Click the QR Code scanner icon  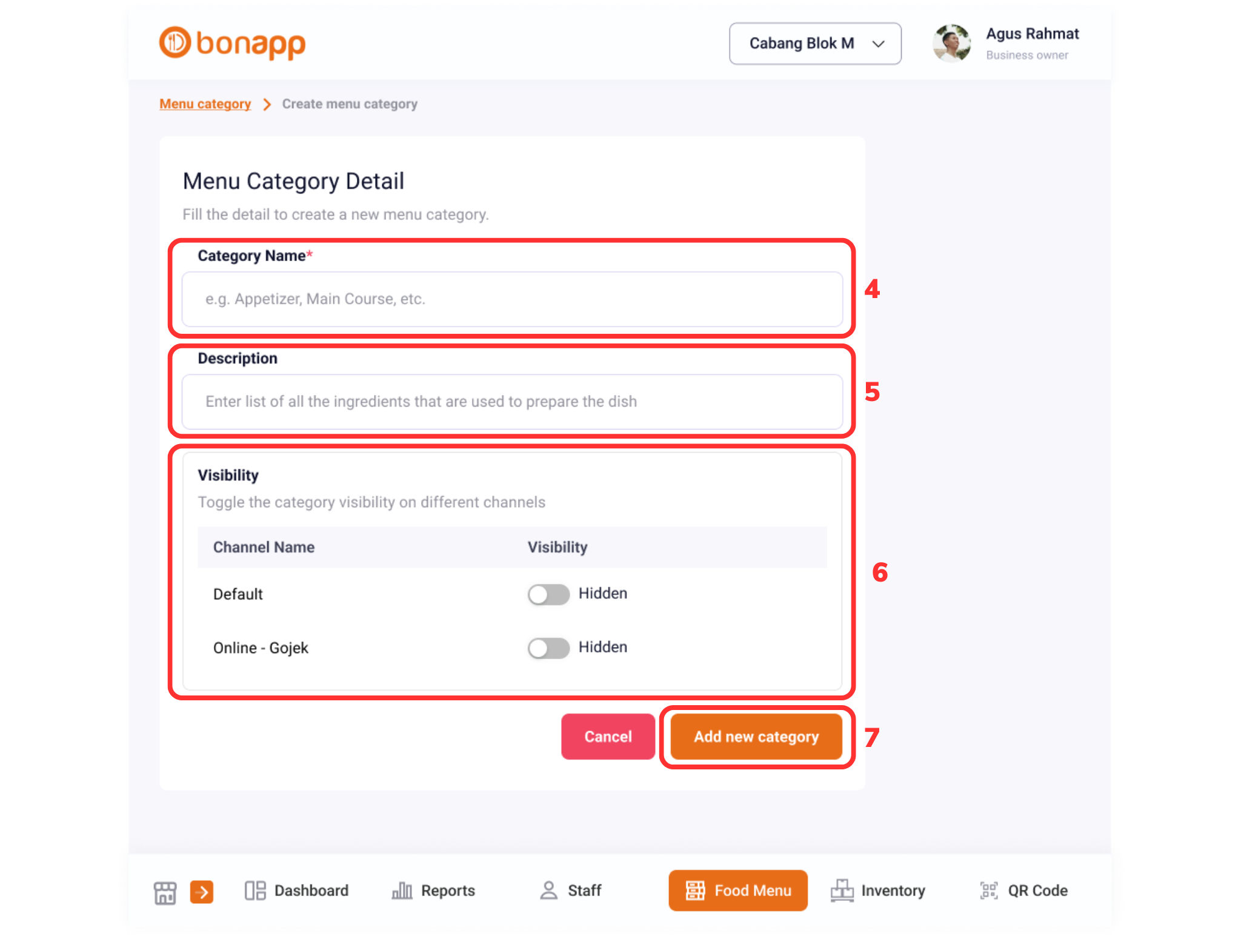click(x=988, y=891)
